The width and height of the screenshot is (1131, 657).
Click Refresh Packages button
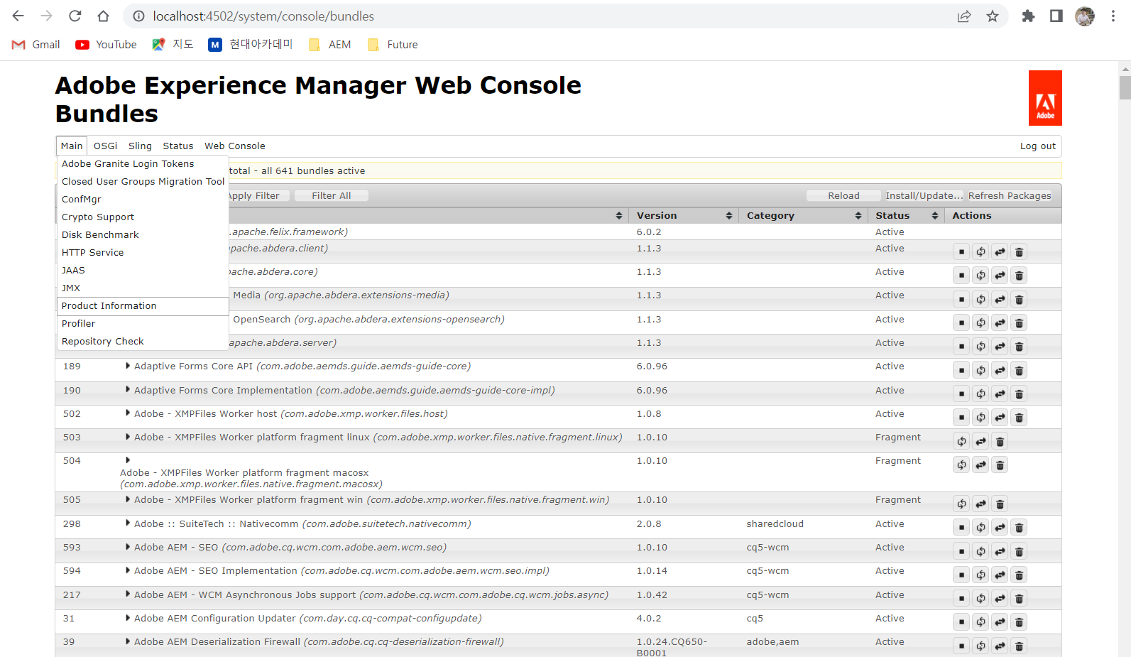click(1010, 195)
